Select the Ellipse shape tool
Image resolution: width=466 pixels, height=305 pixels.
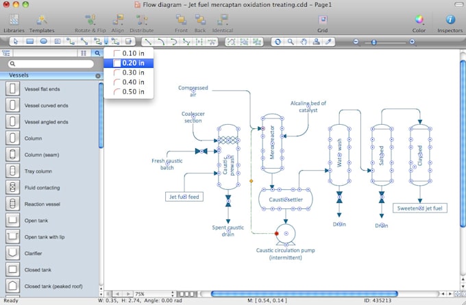tap(43, 42)
